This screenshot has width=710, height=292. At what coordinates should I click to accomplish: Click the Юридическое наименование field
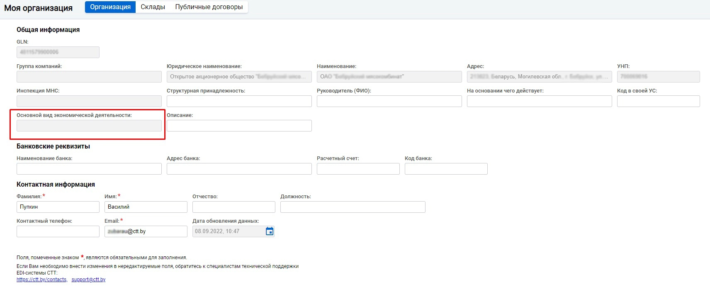(x=239, y=77)
